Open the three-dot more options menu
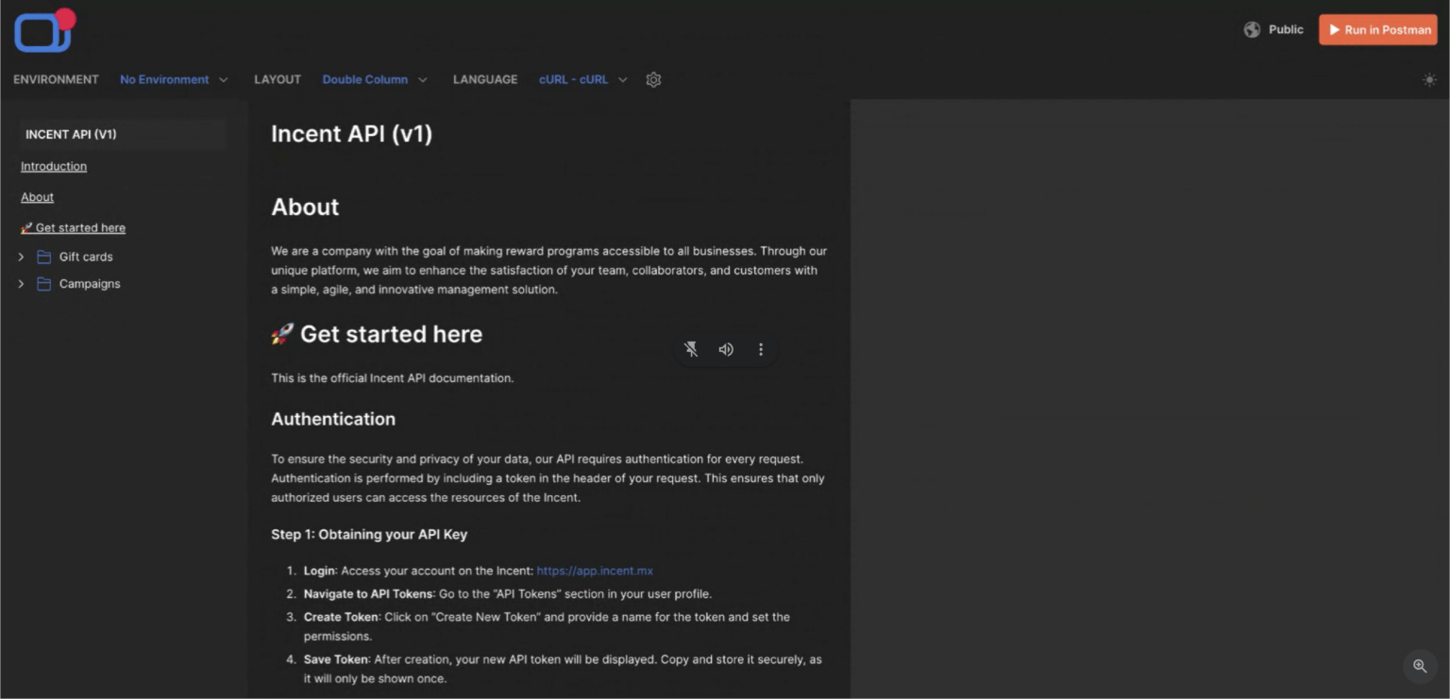This screenshot has width=1450, height=699. (x=761, y=350)
